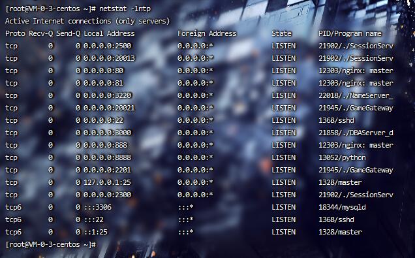This screenshot has height=258, width=415.
Task: Click "22018/./NameServer_" program name
Action: [x=356, y=95]
